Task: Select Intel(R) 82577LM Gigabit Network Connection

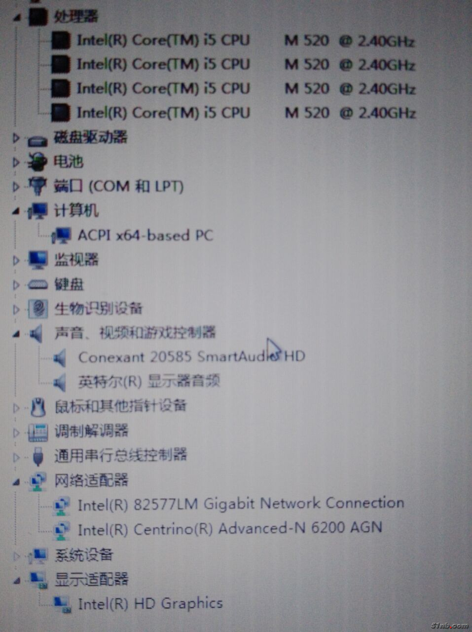Action: [241, 504]
